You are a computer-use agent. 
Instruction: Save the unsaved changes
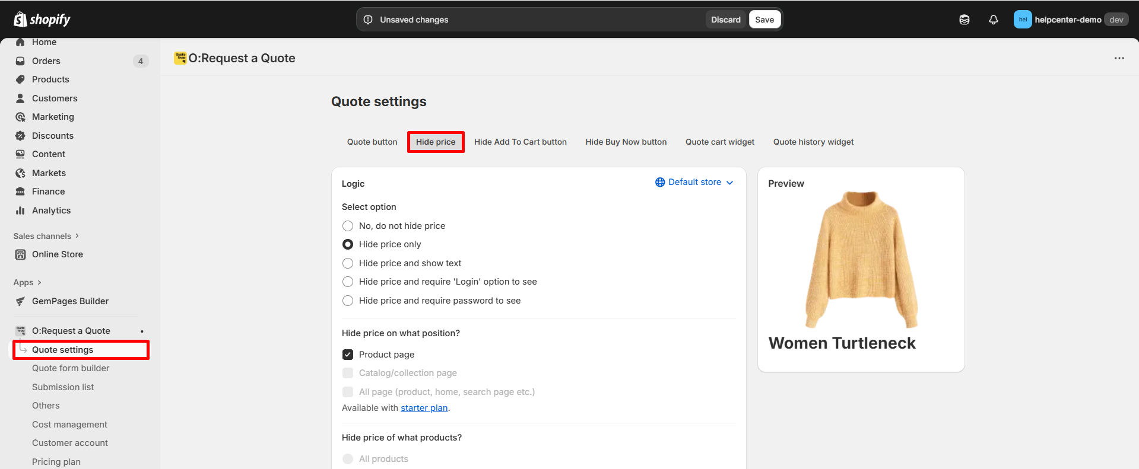pos(764,20)
